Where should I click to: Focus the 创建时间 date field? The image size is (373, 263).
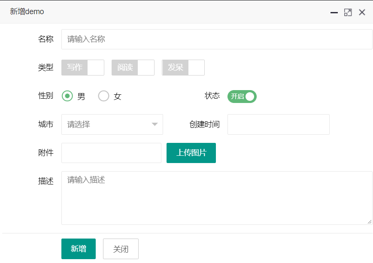pyautogui.click(x=278, y=124)
